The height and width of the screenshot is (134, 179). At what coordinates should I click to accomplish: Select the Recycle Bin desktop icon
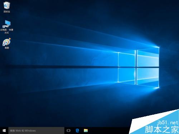click(x=7, y=5)
